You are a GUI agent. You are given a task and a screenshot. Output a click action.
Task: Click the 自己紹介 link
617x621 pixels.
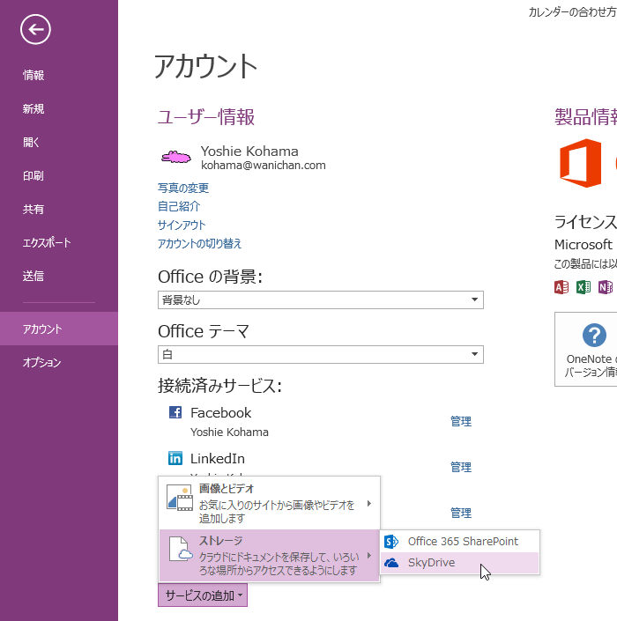179,206
